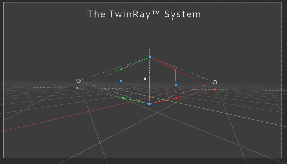Click the left white circle vanishing point
The width and height of the screenshot is (287, 164).
point(78,81)
